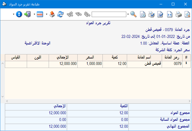The width and height of the screenshot is (192, 131).
Task: Click the horizontal scrollbar right arrow
Action: [x=189, y=101]
